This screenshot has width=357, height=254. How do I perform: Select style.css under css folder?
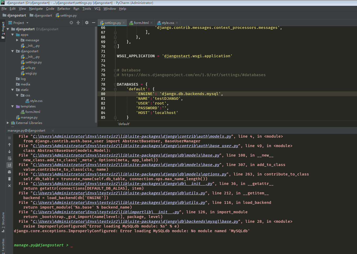click(36, 101)
